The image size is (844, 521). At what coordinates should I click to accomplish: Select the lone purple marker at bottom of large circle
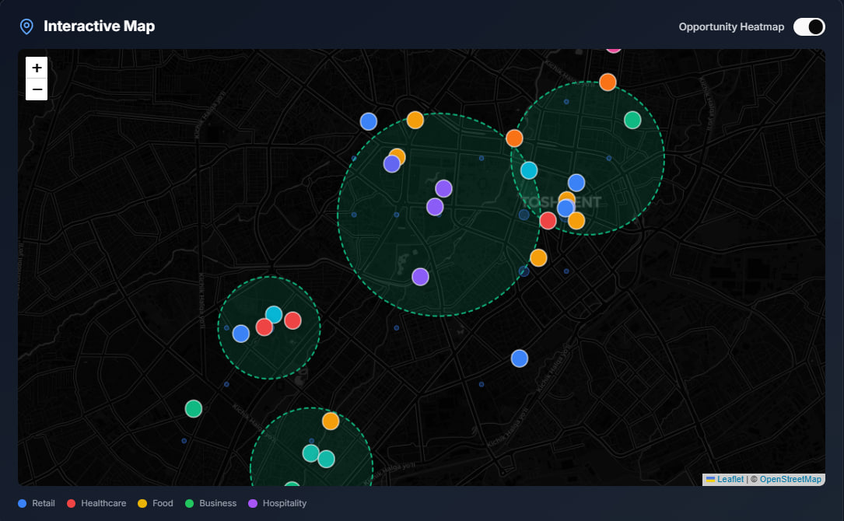click(420, 277)
